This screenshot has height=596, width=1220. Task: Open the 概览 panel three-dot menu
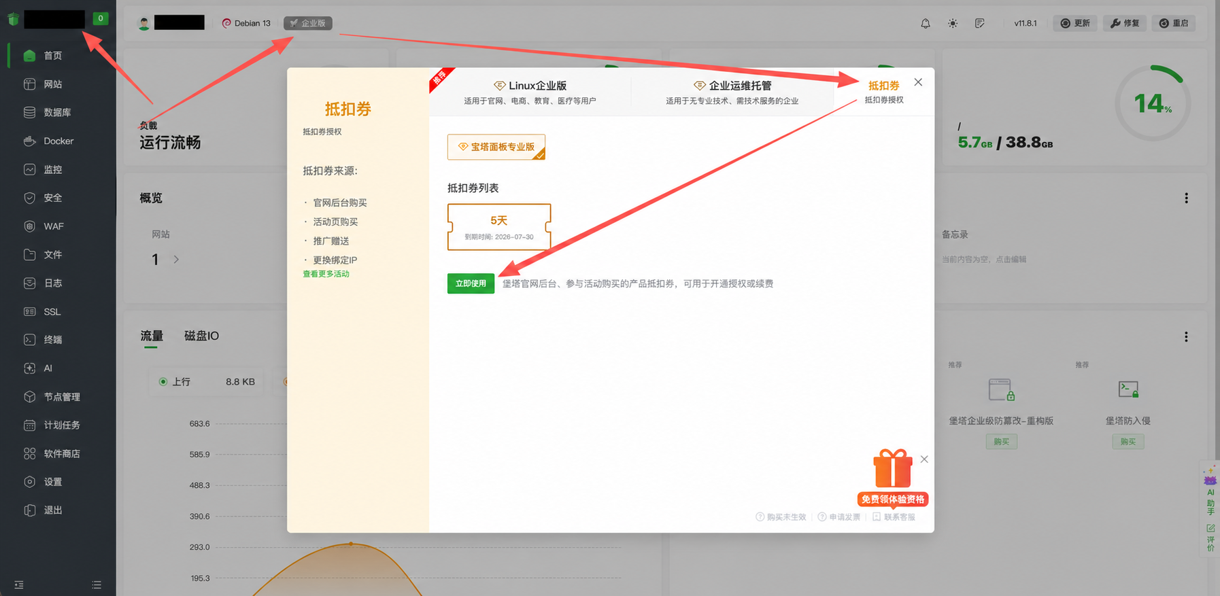point(1186,198)
